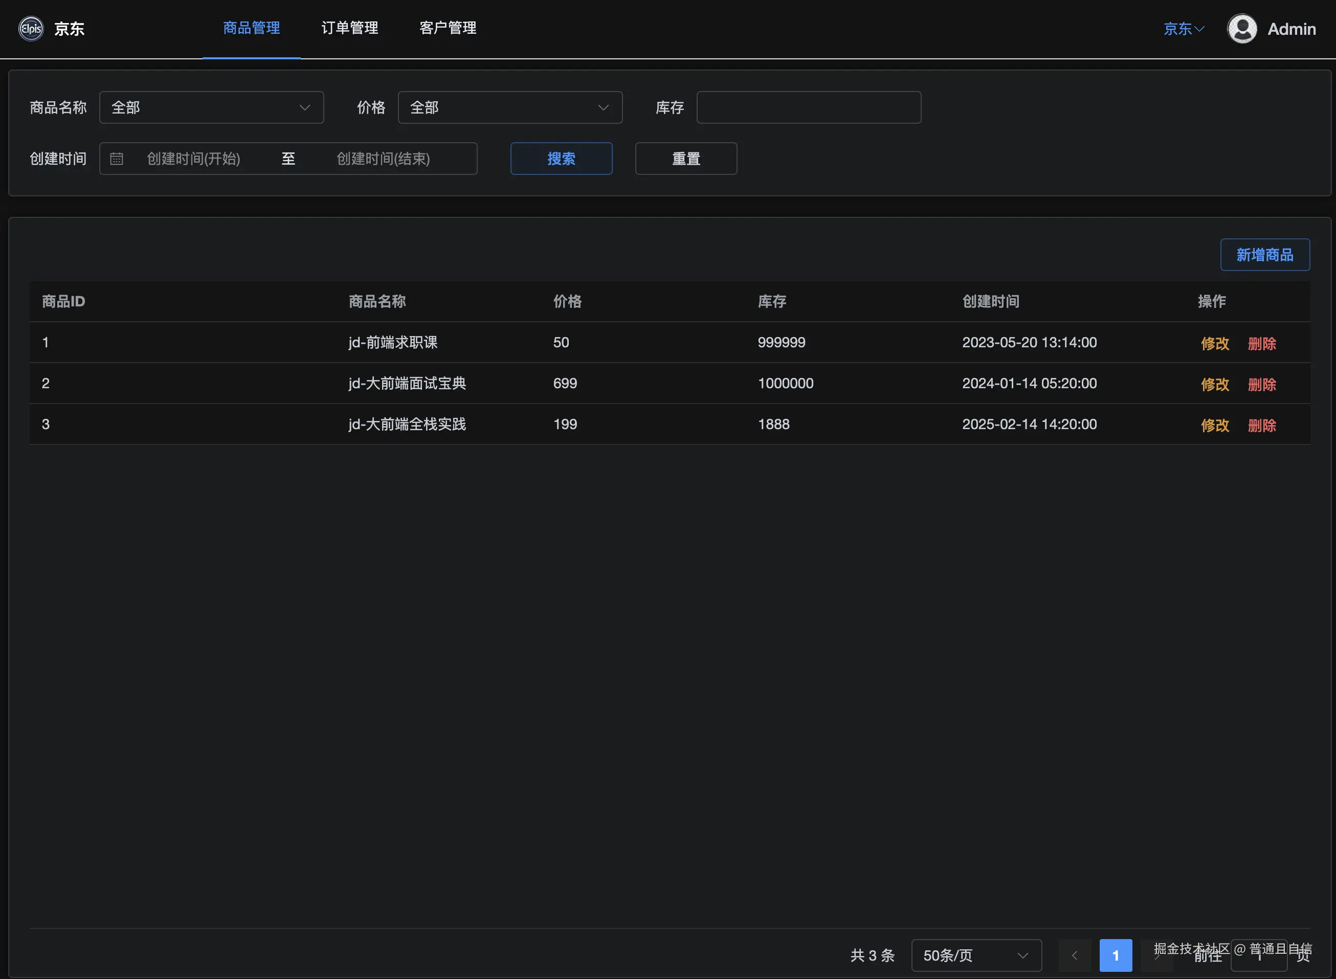This screenshot has height=979, width=1336.
Task: Click the Admin avatar icon
Action: 1241,29
